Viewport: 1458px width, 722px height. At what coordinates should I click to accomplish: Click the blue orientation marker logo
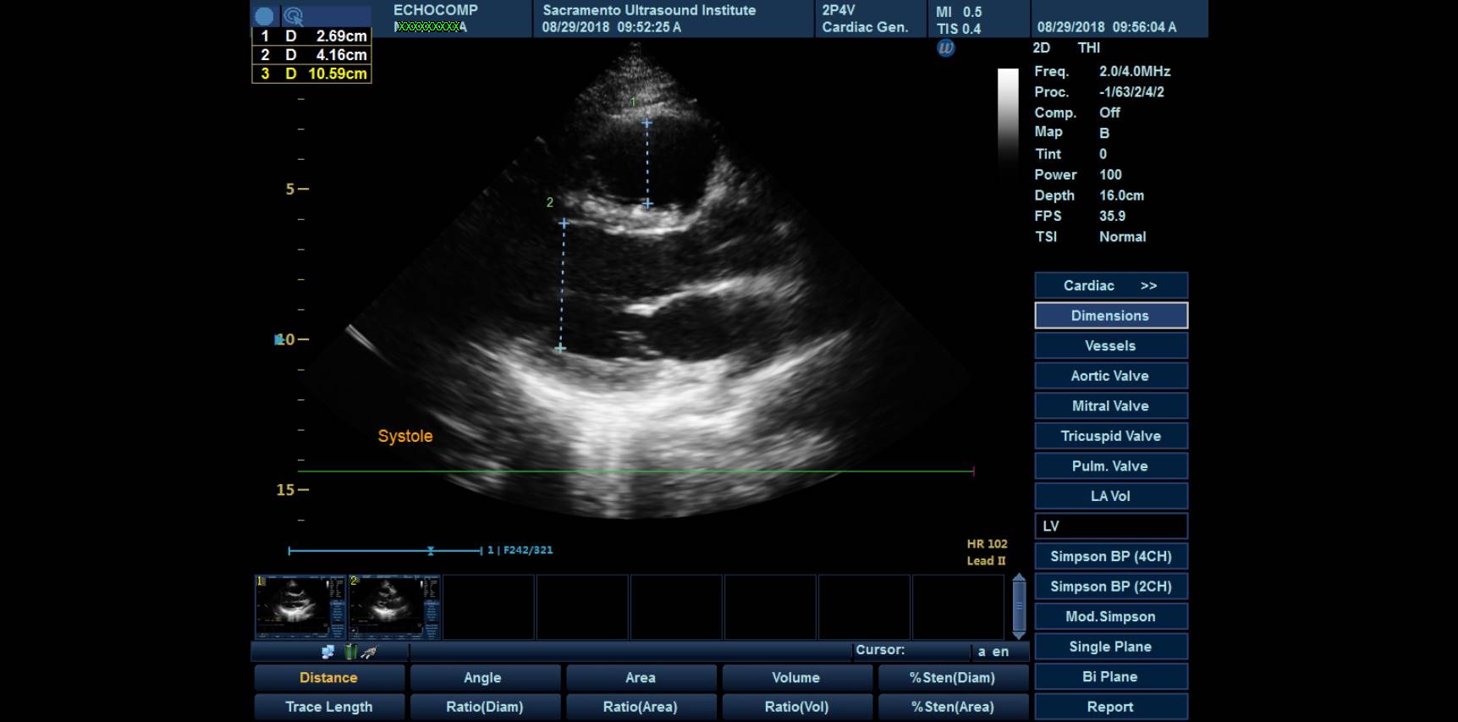click(945, 48)
